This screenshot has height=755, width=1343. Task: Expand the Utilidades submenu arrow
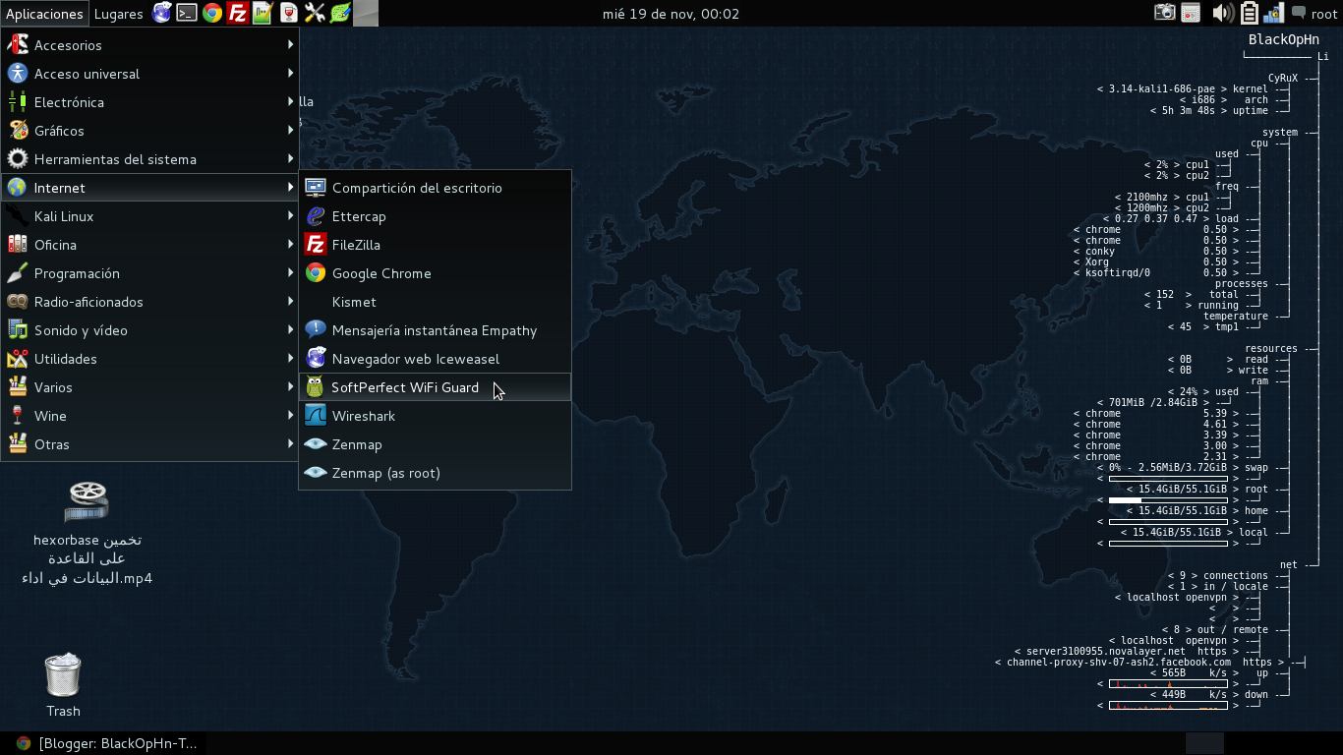[x=290, y=358]
